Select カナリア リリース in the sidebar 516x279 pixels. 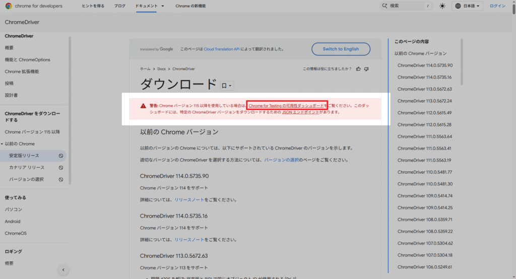27,168
